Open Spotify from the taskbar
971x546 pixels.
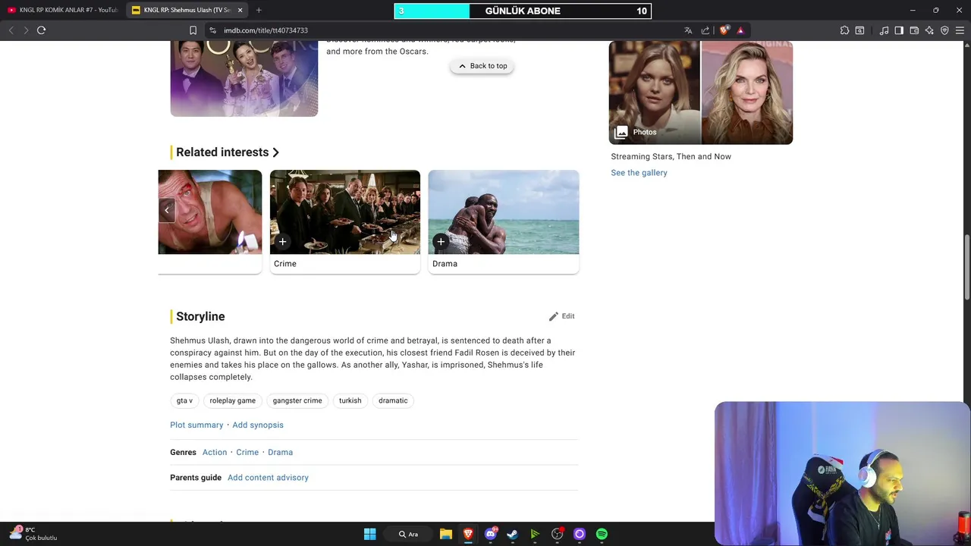pyautogui.click(x=602, y=535)
